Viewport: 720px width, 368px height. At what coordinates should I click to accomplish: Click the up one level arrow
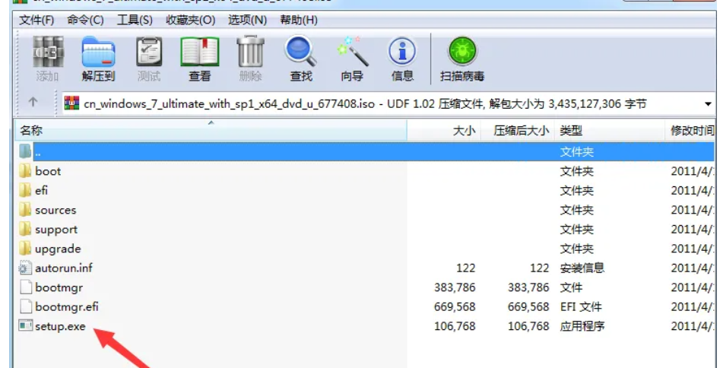tap(33, 102)
